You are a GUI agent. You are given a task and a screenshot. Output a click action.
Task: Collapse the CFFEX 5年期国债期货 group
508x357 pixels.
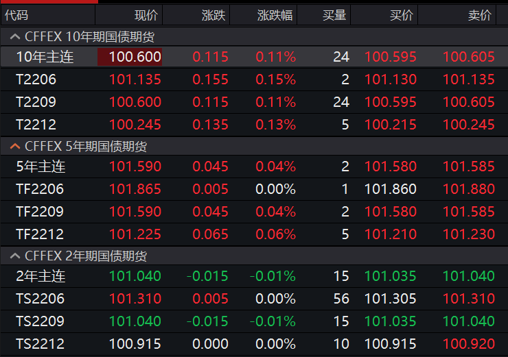(14, 146)
